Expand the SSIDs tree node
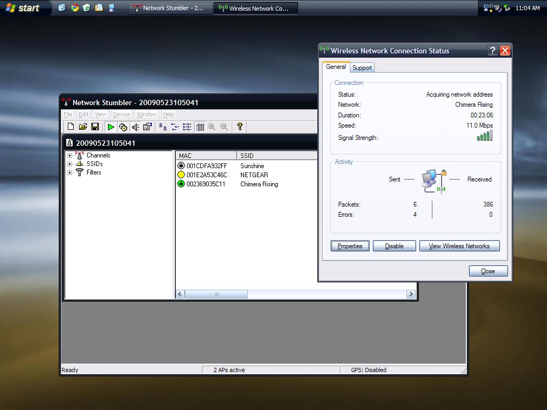Viewport: 547px width, 410px height. [x=69, y=164]
